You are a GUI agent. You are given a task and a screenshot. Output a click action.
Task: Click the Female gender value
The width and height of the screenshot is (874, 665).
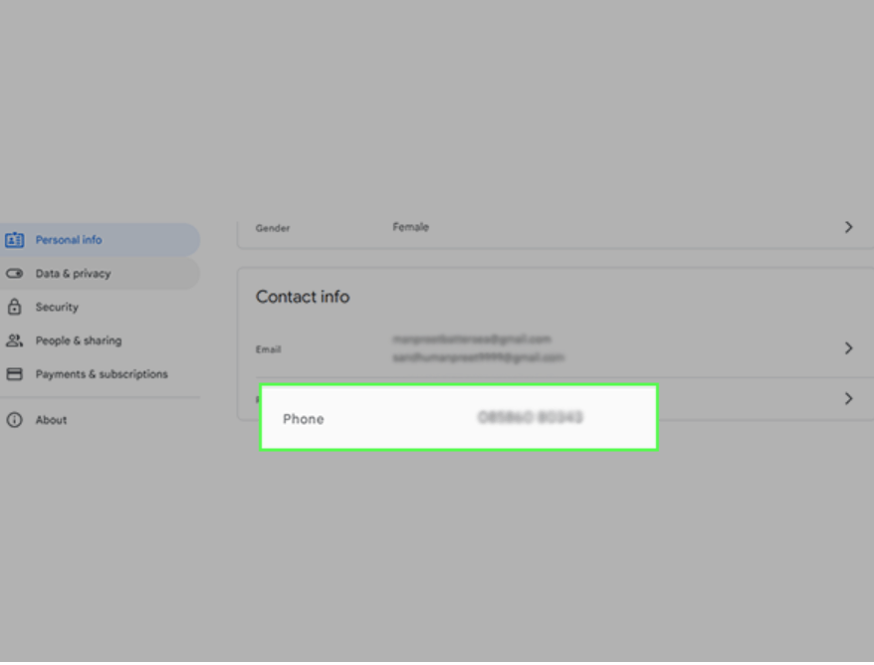tap(411, 227)
